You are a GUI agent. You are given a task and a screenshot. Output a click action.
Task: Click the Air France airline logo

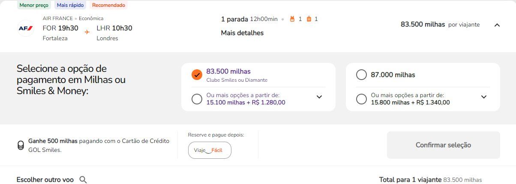pos(25,28)
